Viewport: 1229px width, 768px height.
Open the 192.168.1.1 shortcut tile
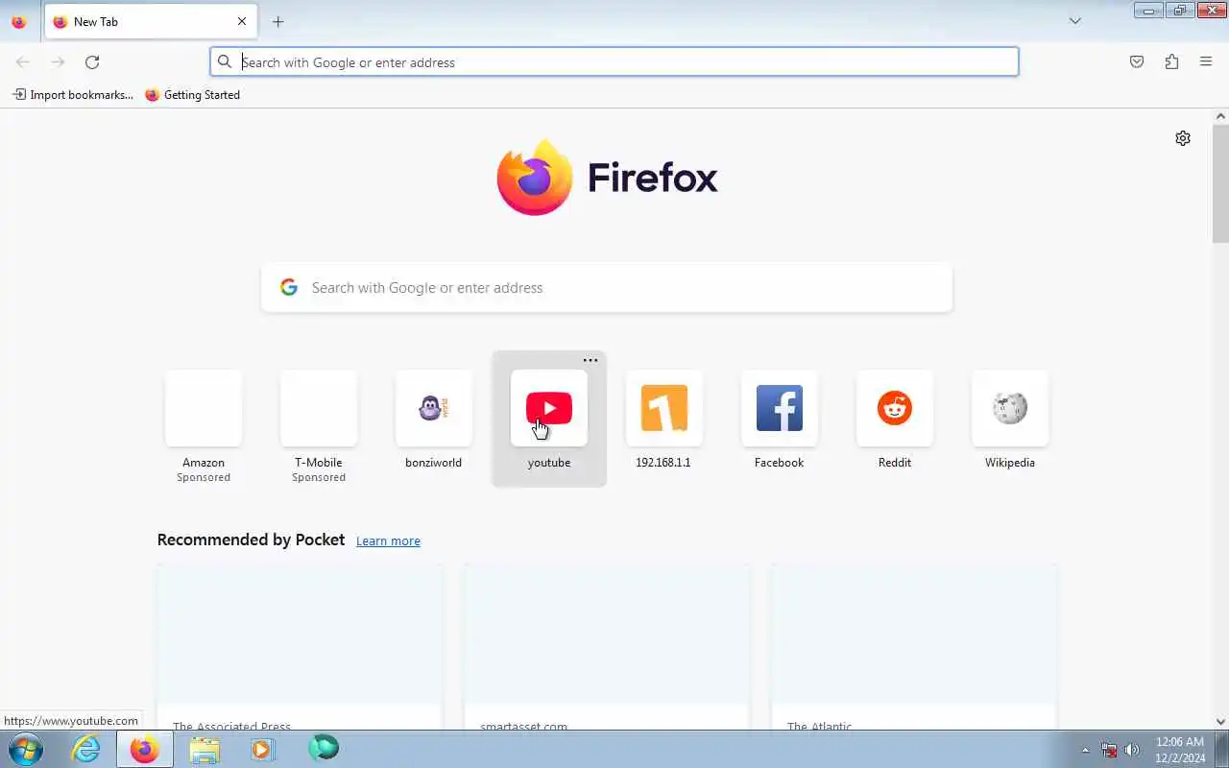pyautogui.click(x=664, y=419)
